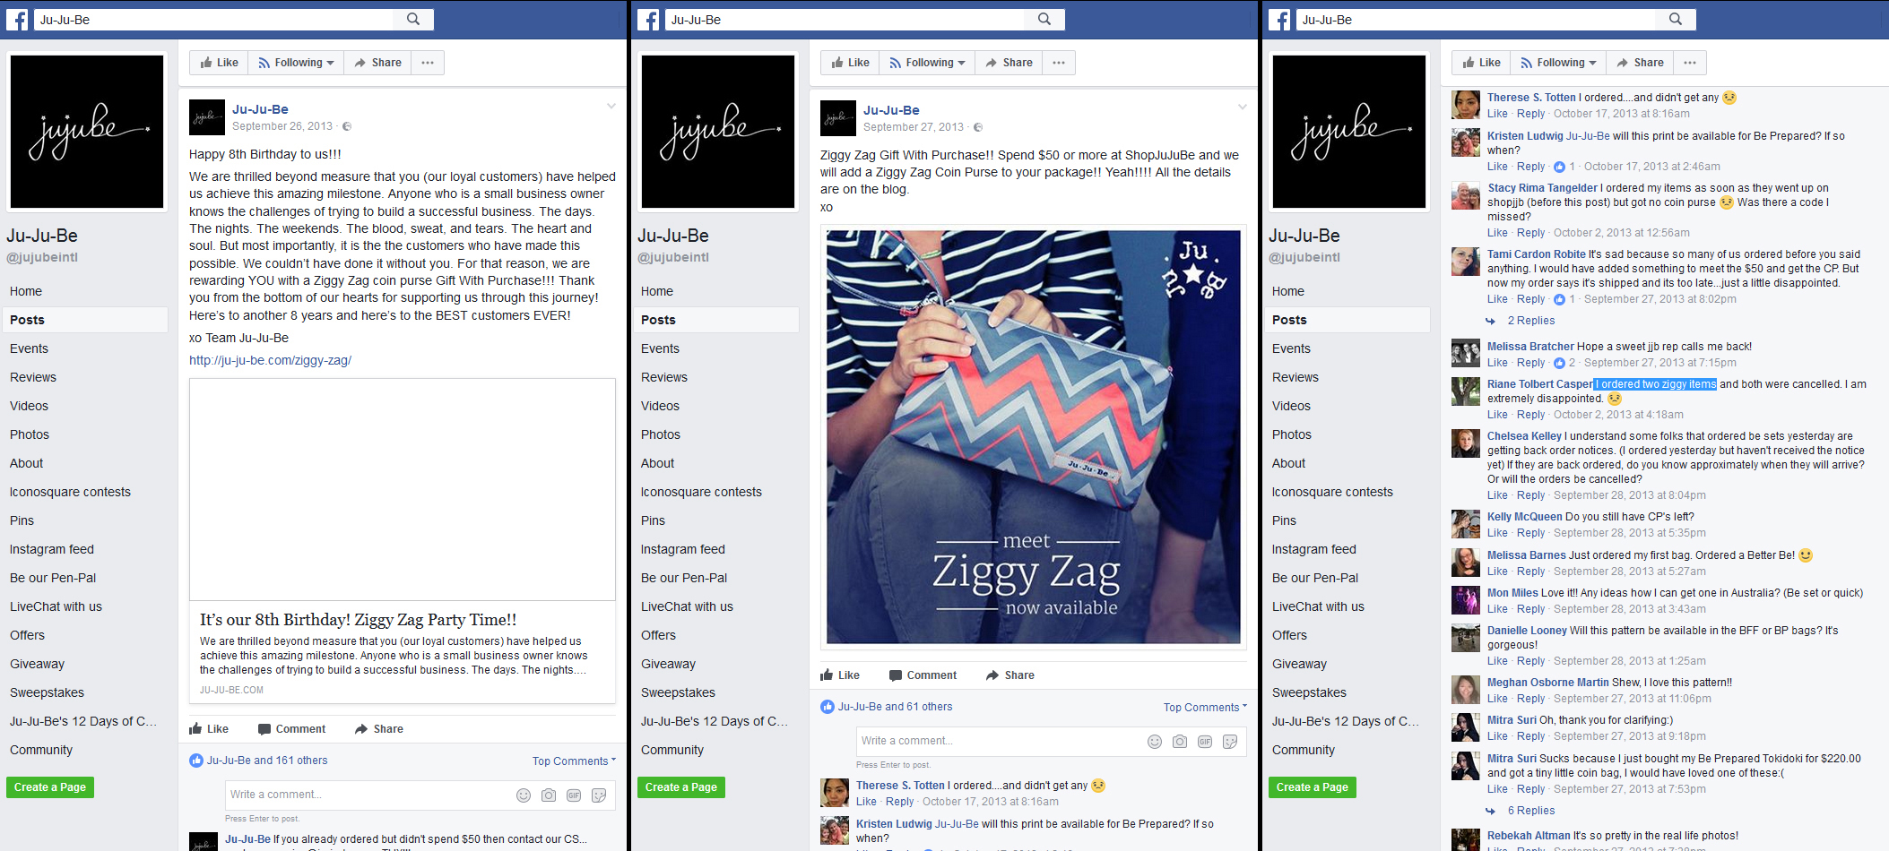Attach photo via camera icon in middle comment box
Screen dimensions: 1889x851
[x=1180, y=741]
